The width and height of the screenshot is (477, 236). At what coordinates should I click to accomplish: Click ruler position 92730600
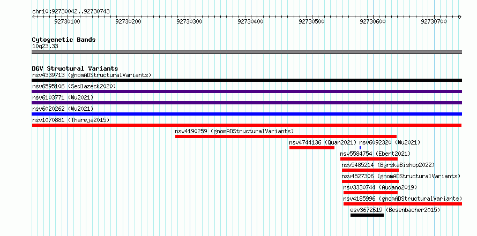372,21
